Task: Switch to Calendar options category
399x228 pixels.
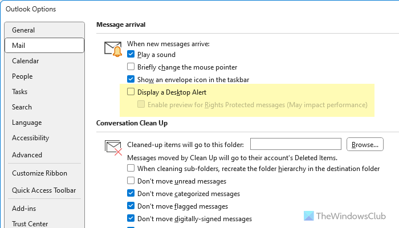Action: (x=26, y=61)
